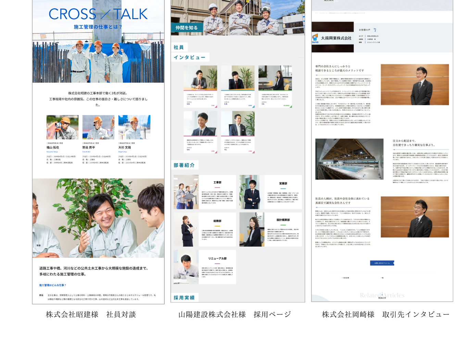The image size is (467, 350).
Task: Click caption 株式会社昭建様 社員対談
Action: [91, 314]
